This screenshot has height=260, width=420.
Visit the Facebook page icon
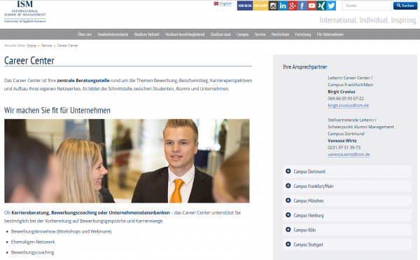302,6
